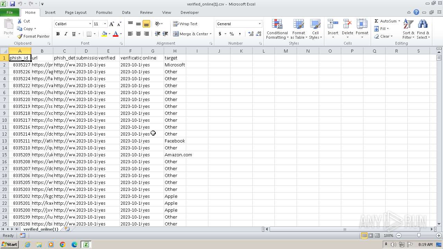The image size is (443, 249).
Task: Decrease indent in cell
Action: [x=157, y=34]
